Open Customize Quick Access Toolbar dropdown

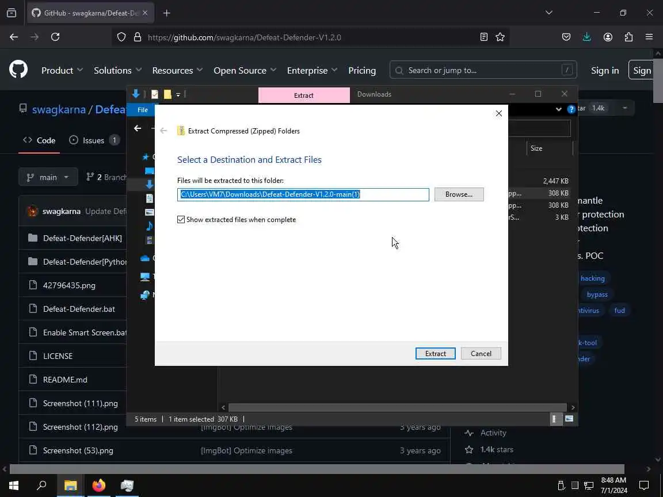(178, 95)
